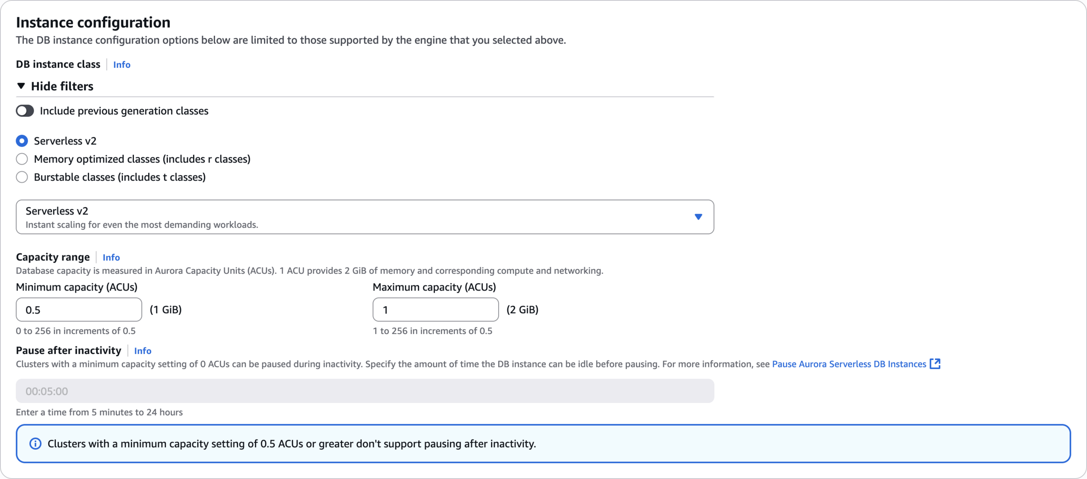Toggle Include previous generation classes switch
Image resolution: width=1087 pixels, height=479 pixels.
[x=25, y=111]
